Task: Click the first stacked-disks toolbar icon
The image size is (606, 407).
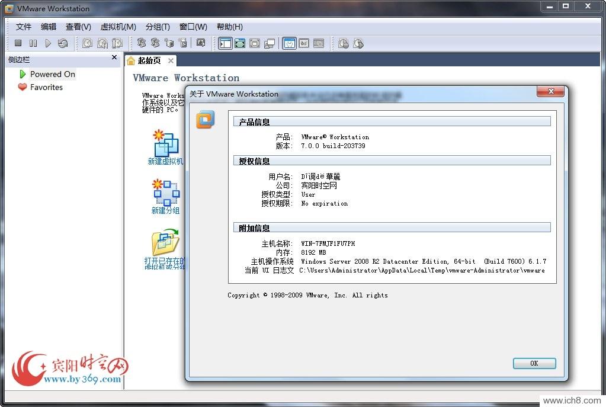Action: coord(142,43)
